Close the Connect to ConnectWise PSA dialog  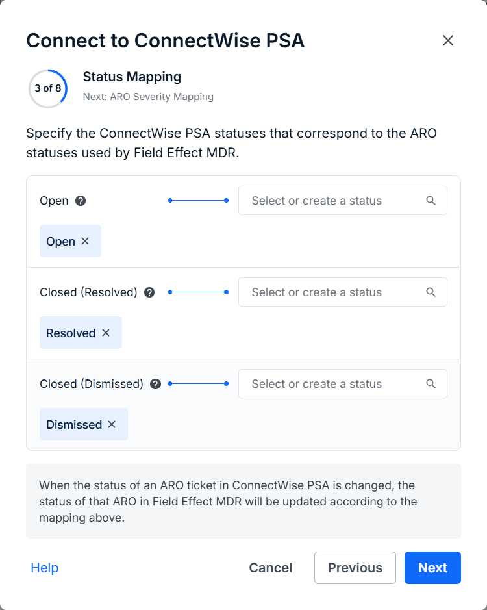click(x=448, y=41)
